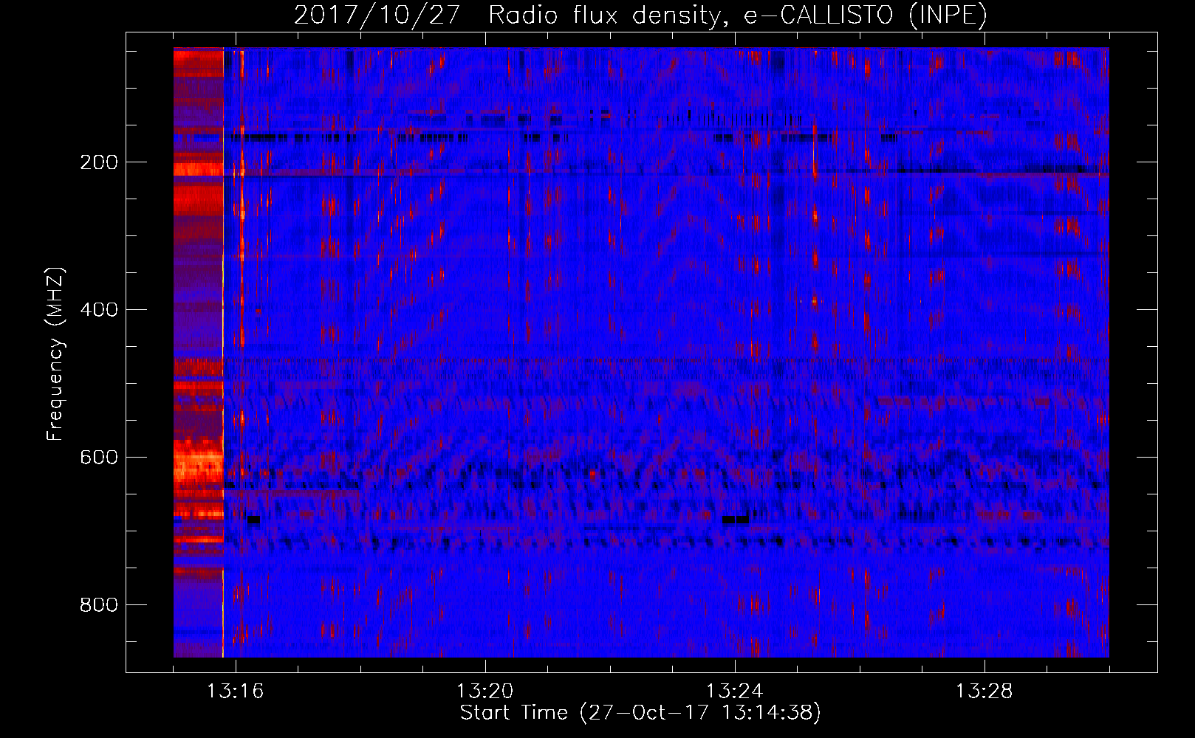Click the bright vertical yellow line near 13:16
Image resolution: width=1195 pixels, height=738 pixels.
click(x=223, y=352)
